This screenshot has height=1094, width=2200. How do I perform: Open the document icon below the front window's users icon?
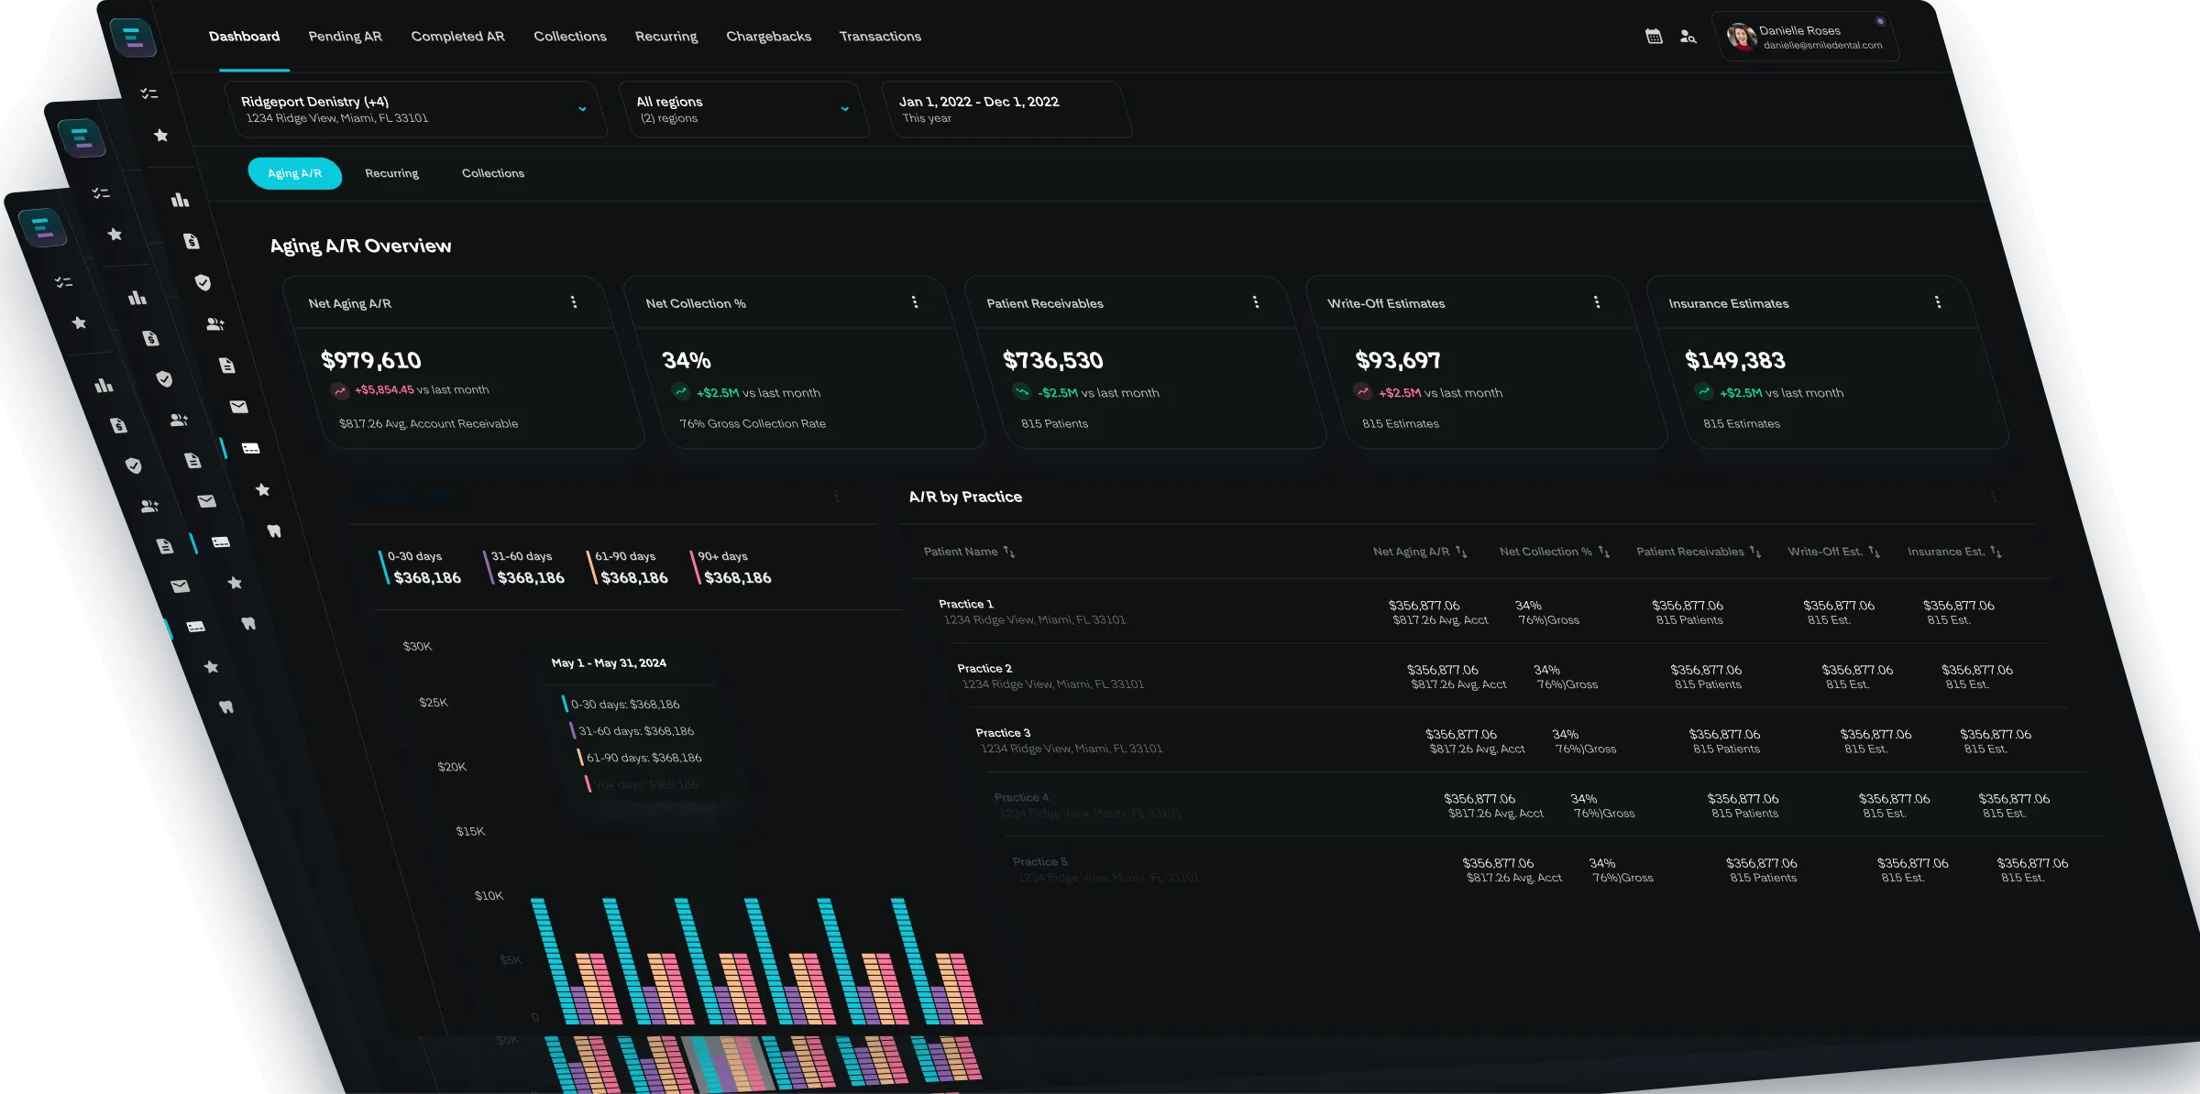[227, 366]
